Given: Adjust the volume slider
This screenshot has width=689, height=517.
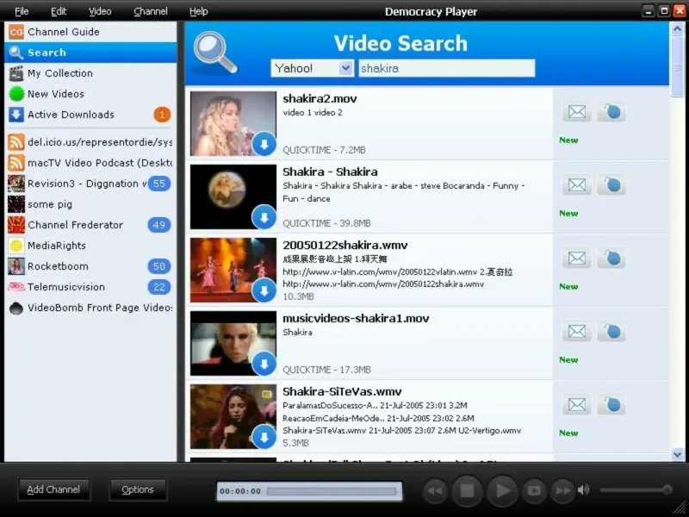Looking at the screenshot, I should click(x=636, y=489).
